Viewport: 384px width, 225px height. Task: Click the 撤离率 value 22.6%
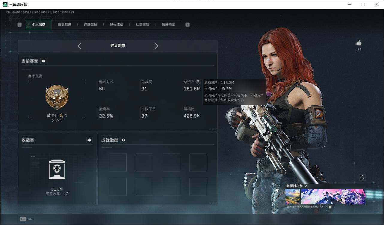(106, 116)
